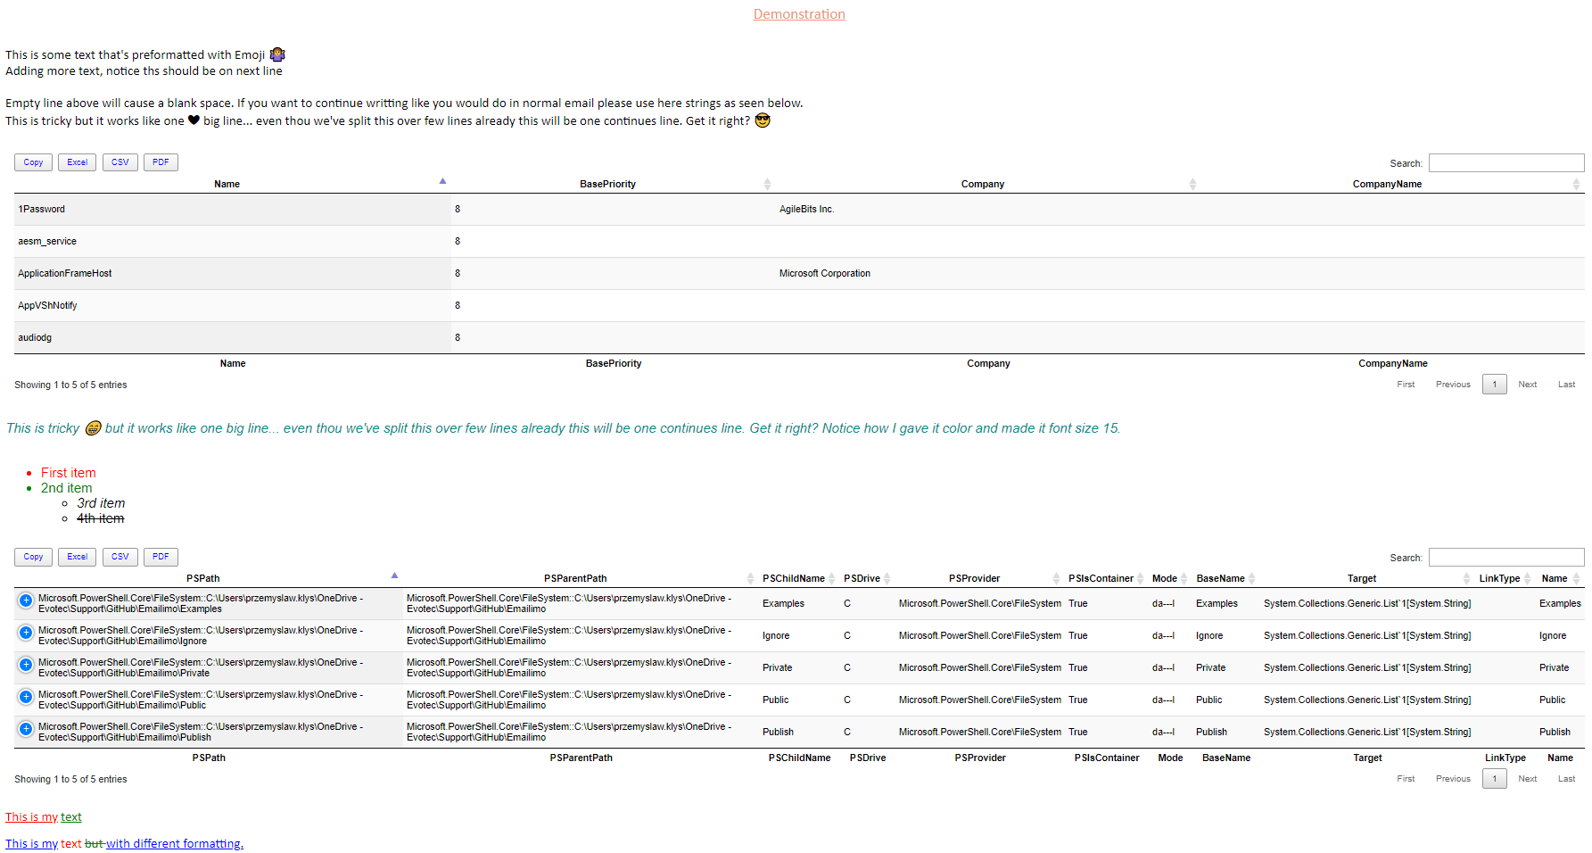The width and height of the screenshot is (1592, 853).
Task: Copy the process table to clipboard
Action: click(33, 161)
